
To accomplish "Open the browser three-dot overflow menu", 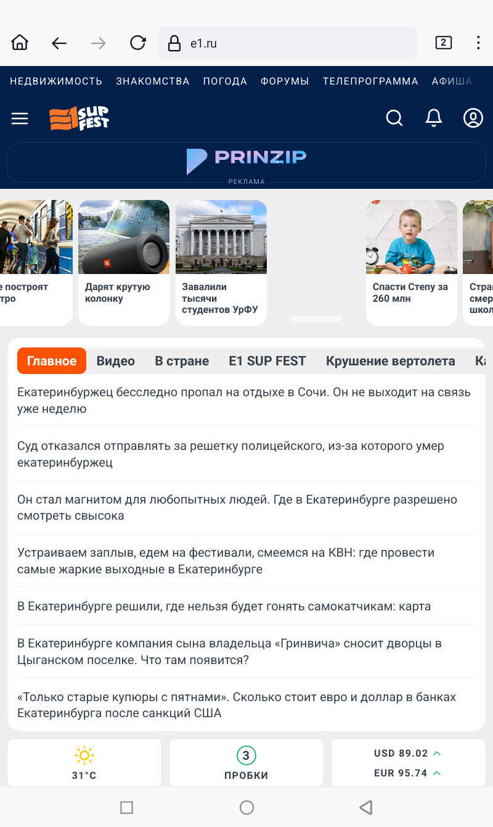I will [x=478, y=43].
